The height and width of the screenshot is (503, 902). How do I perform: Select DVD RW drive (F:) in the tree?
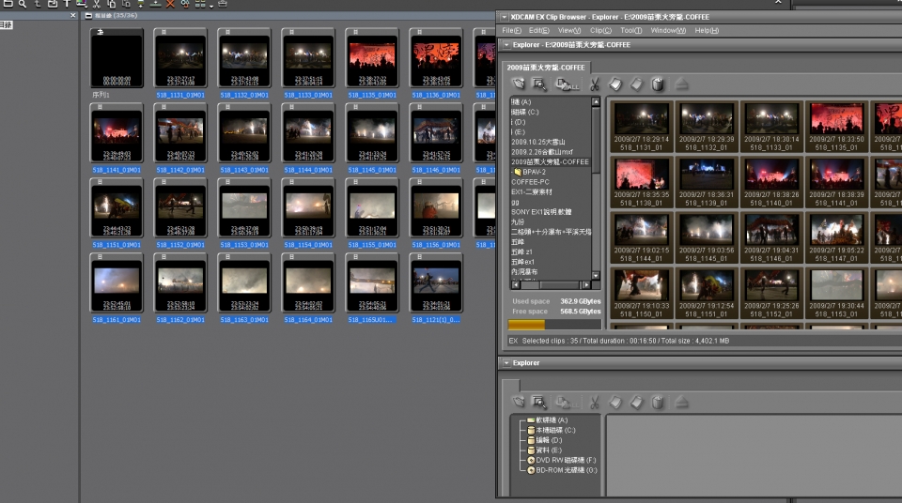pos(565,461)
